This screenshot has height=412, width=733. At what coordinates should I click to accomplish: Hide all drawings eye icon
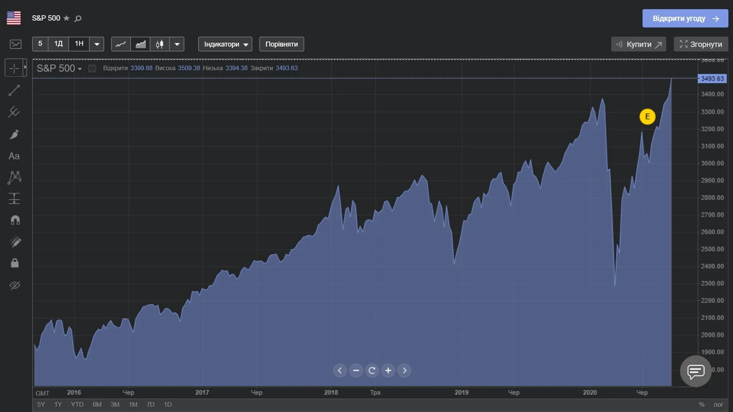coord(15,285)
